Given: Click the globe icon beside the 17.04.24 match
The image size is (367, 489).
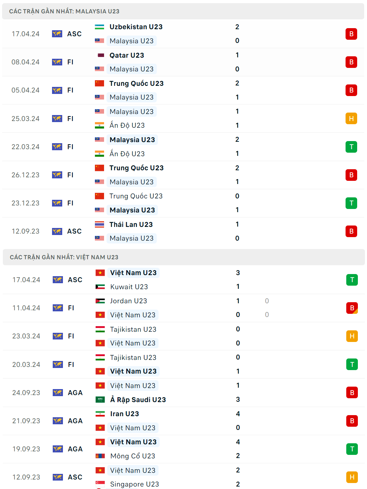Looking at the screenshot, I should click(57, 34).
